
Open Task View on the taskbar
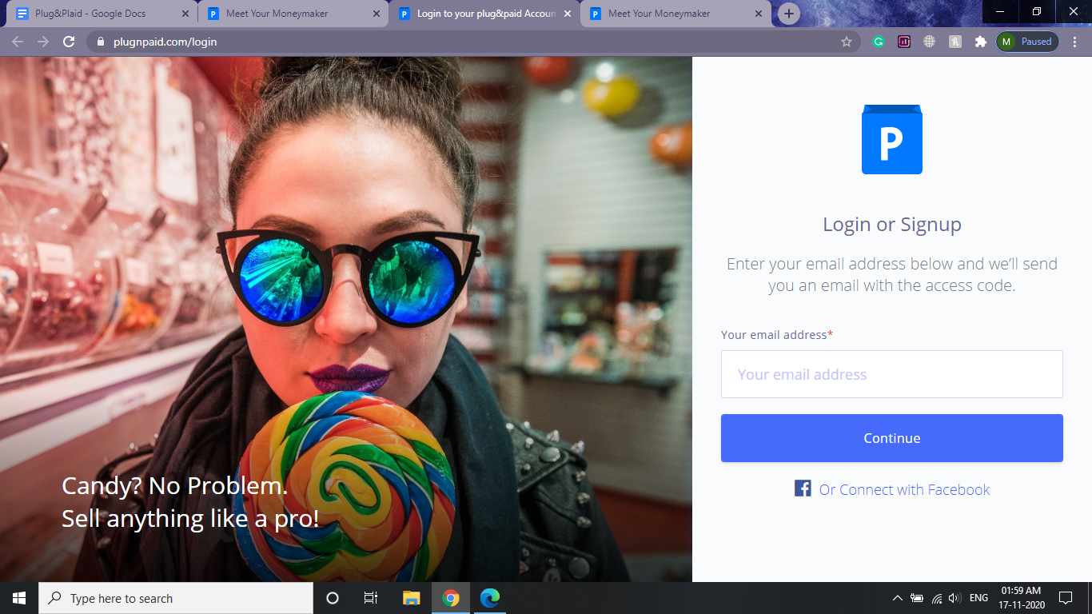371,598
